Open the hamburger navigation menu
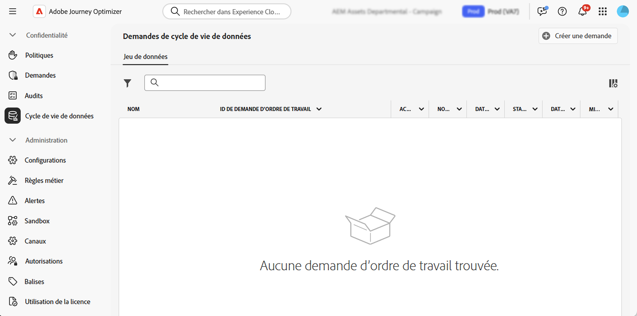The width and height of the screenshot is (637, 316). (13, 11)
